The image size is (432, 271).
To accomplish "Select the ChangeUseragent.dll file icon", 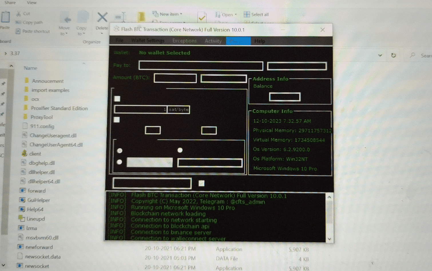I will [25, 135].
